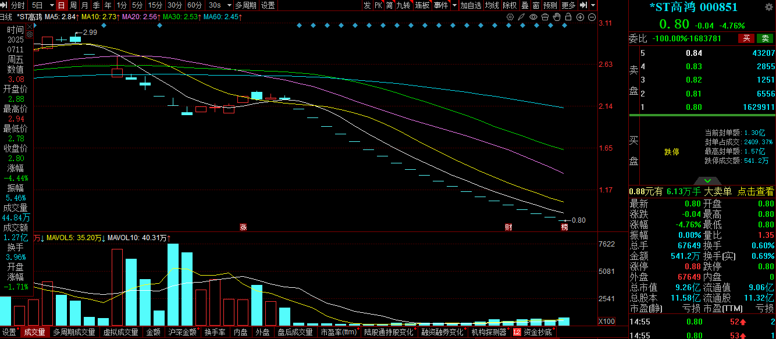Click the *ST高鸿 000851 stock title
The width and height of the screenshot is (776, 339).
point(694,7)
